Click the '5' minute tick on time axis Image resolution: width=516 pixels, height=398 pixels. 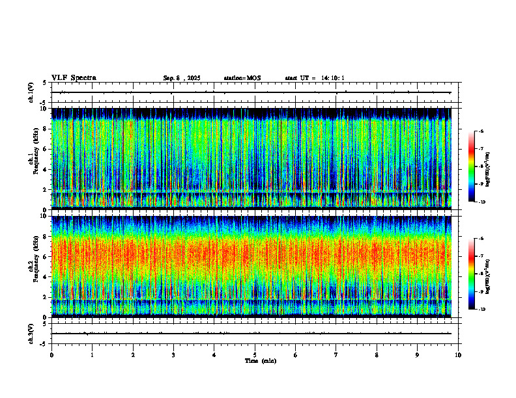[x=255, y=355]
